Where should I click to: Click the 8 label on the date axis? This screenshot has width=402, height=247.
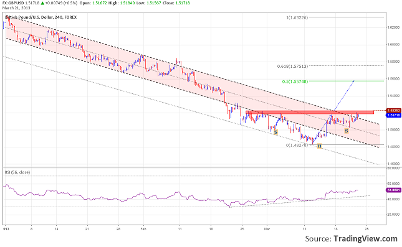point(32,229)
